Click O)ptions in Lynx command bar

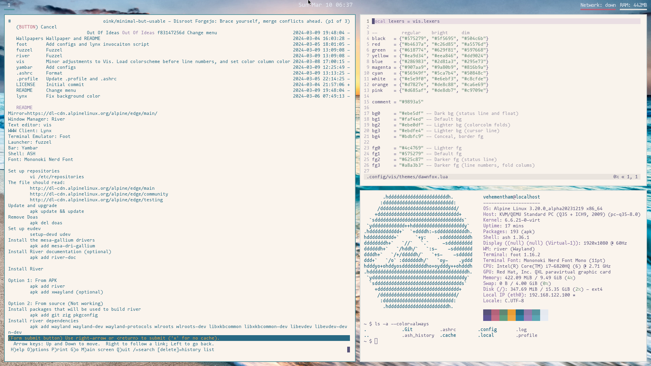click(x=38, y=350)
